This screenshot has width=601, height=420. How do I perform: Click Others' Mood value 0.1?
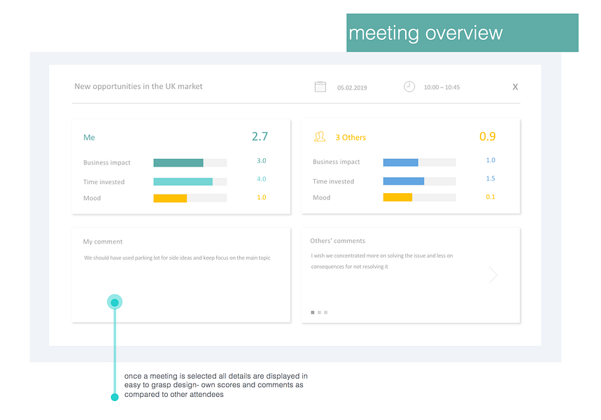tap(490, 197)
